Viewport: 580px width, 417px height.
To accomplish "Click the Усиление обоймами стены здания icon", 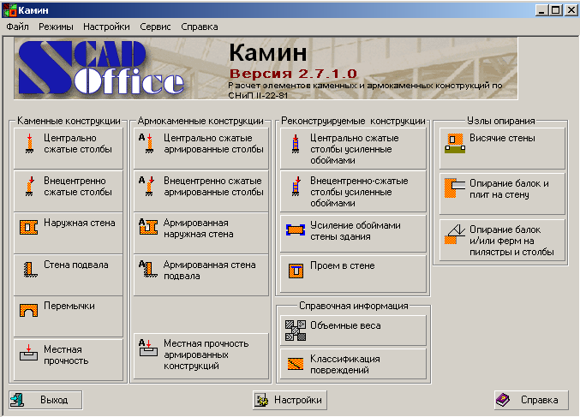I will click(x=296, y=229).
